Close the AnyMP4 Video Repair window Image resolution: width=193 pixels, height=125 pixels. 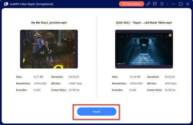pyautogui.click(x=188, y=4)
